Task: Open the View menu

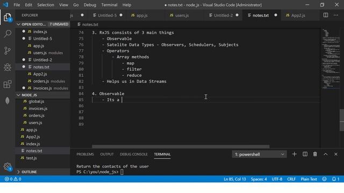Action: pyautogui.click(x=63, y=5)
